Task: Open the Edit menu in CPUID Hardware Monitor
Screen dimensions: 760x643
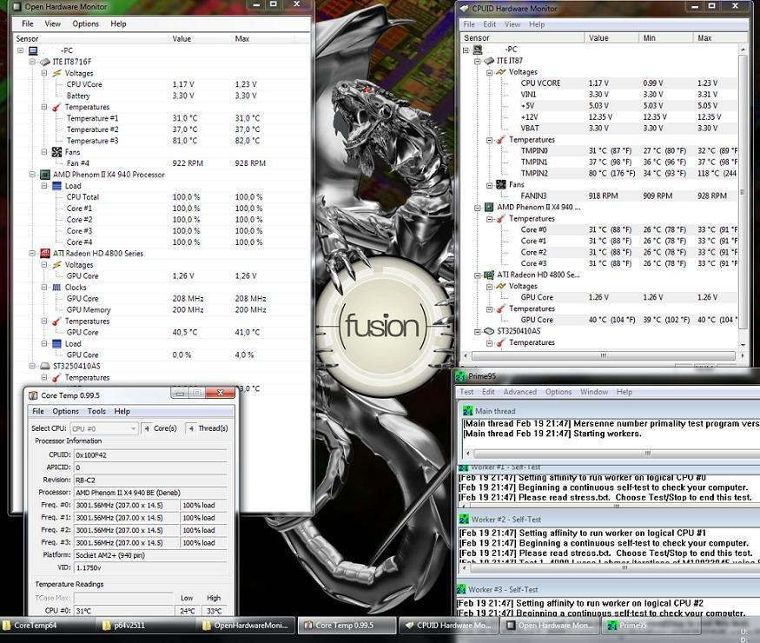Action: (490, 24)
